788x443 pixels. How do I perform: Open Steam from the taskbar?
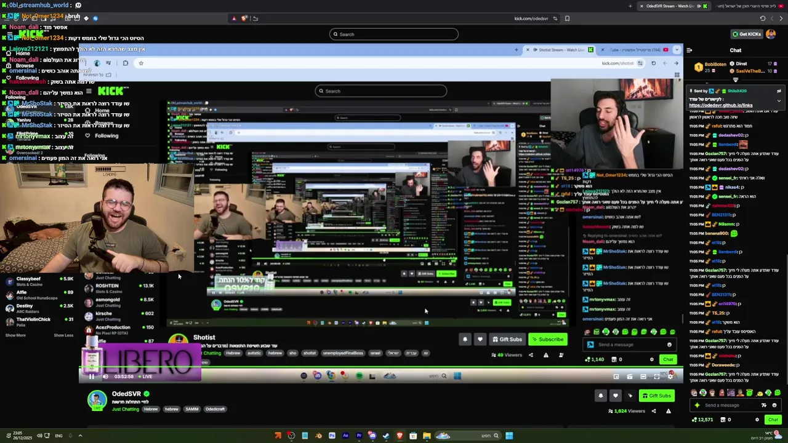click(386, 436)
